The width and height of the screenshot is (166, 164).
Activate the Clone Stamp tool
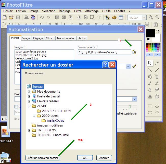(150, 96)
